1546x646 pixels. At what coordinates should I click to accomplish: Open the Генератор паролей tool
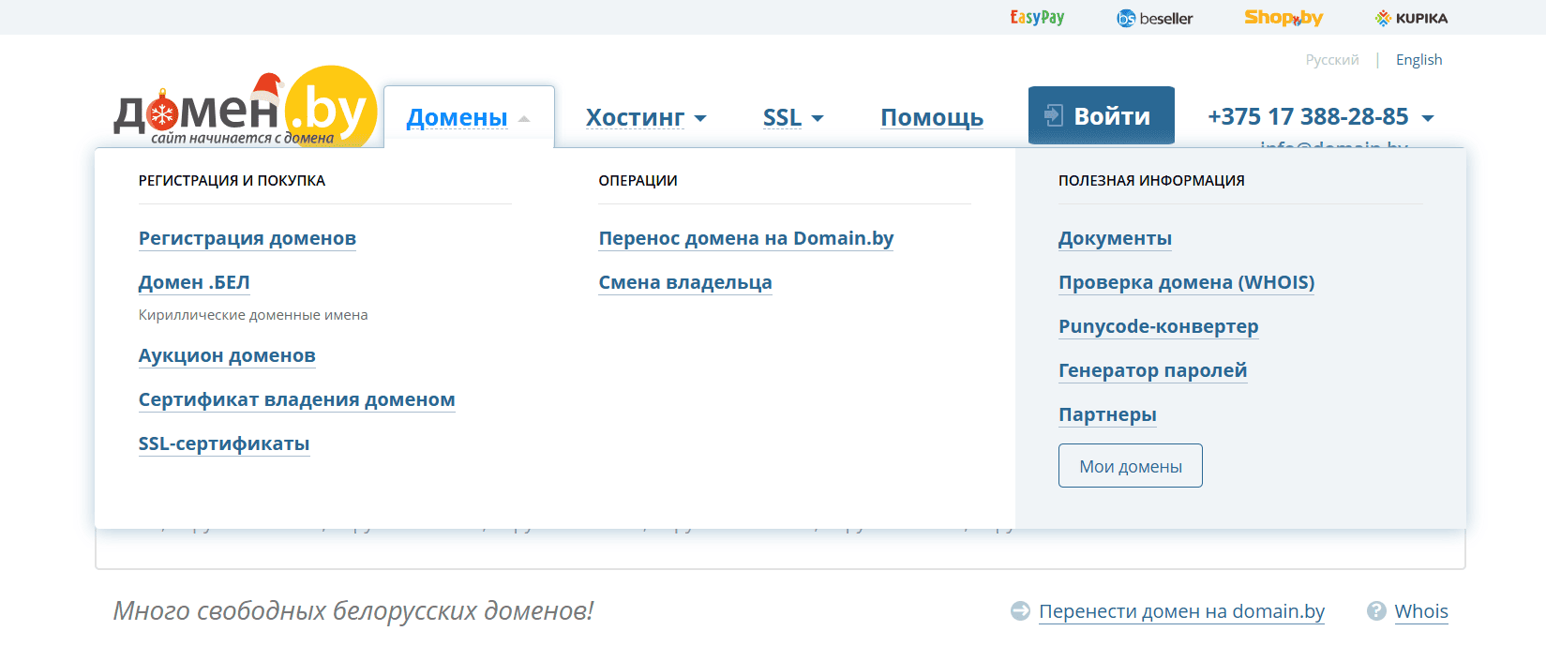[x=1152, y=370]
